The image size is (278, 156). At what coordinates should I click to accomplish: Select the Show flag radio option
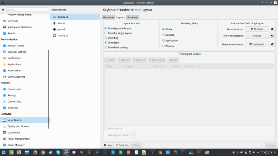[x=106, y=38]
